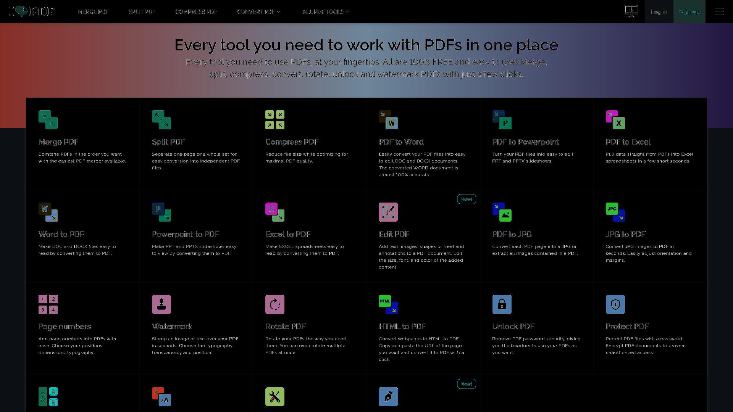The image size is (733, 412).
Task: Open the Powerpoint to PDF card title
Action: click(186, 234)
